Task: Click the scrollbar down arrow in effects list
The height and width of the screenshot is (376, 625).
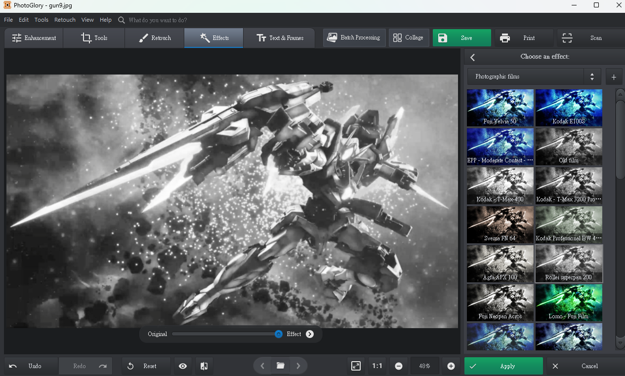Action: coord(620,343)
